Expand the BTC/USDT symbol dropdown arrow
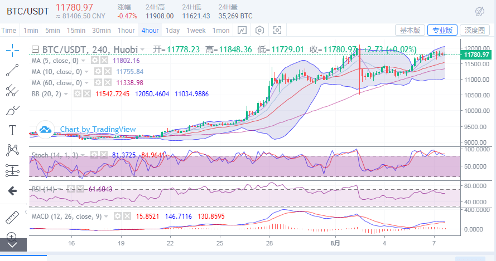 coord(143,50)
